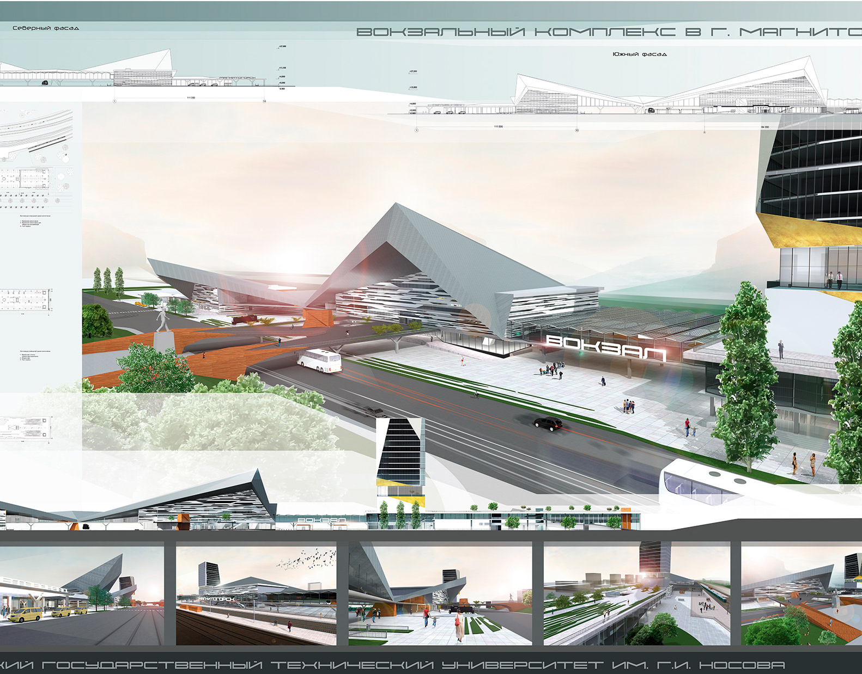Viewport: 862px width, 674px height.
Task: Click the 'ГОСУДАРСТВЕННЫЙ ТЕХНИЧЕСКИЙ УНИВЕРСИТЕТ' footer text
Action: 323,665
